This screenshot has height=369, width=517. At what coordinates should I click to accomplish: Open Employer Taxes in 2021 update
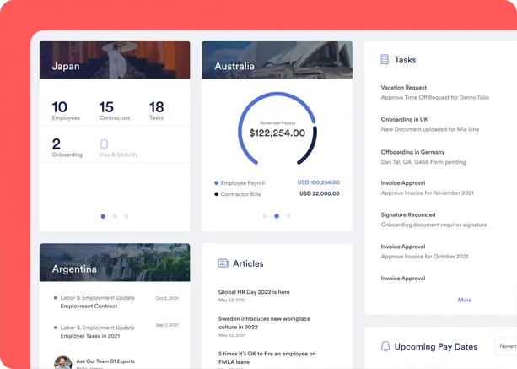tap(116, 331)
